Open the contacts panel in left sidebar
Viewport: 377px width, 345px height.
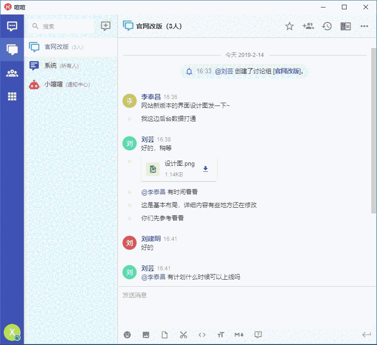pos(12,72)
